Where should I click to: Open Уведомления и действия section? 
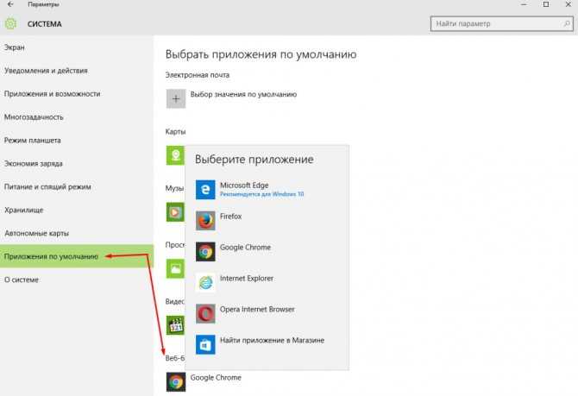pyautogui.click(x=77, y=71)
